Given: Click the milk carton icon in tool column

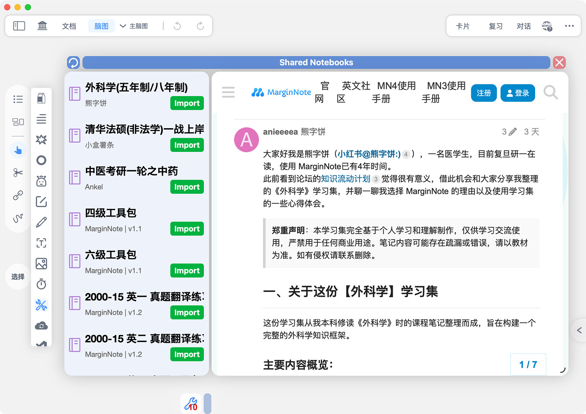Looking at the screenshot, I should tap(42, 98).
